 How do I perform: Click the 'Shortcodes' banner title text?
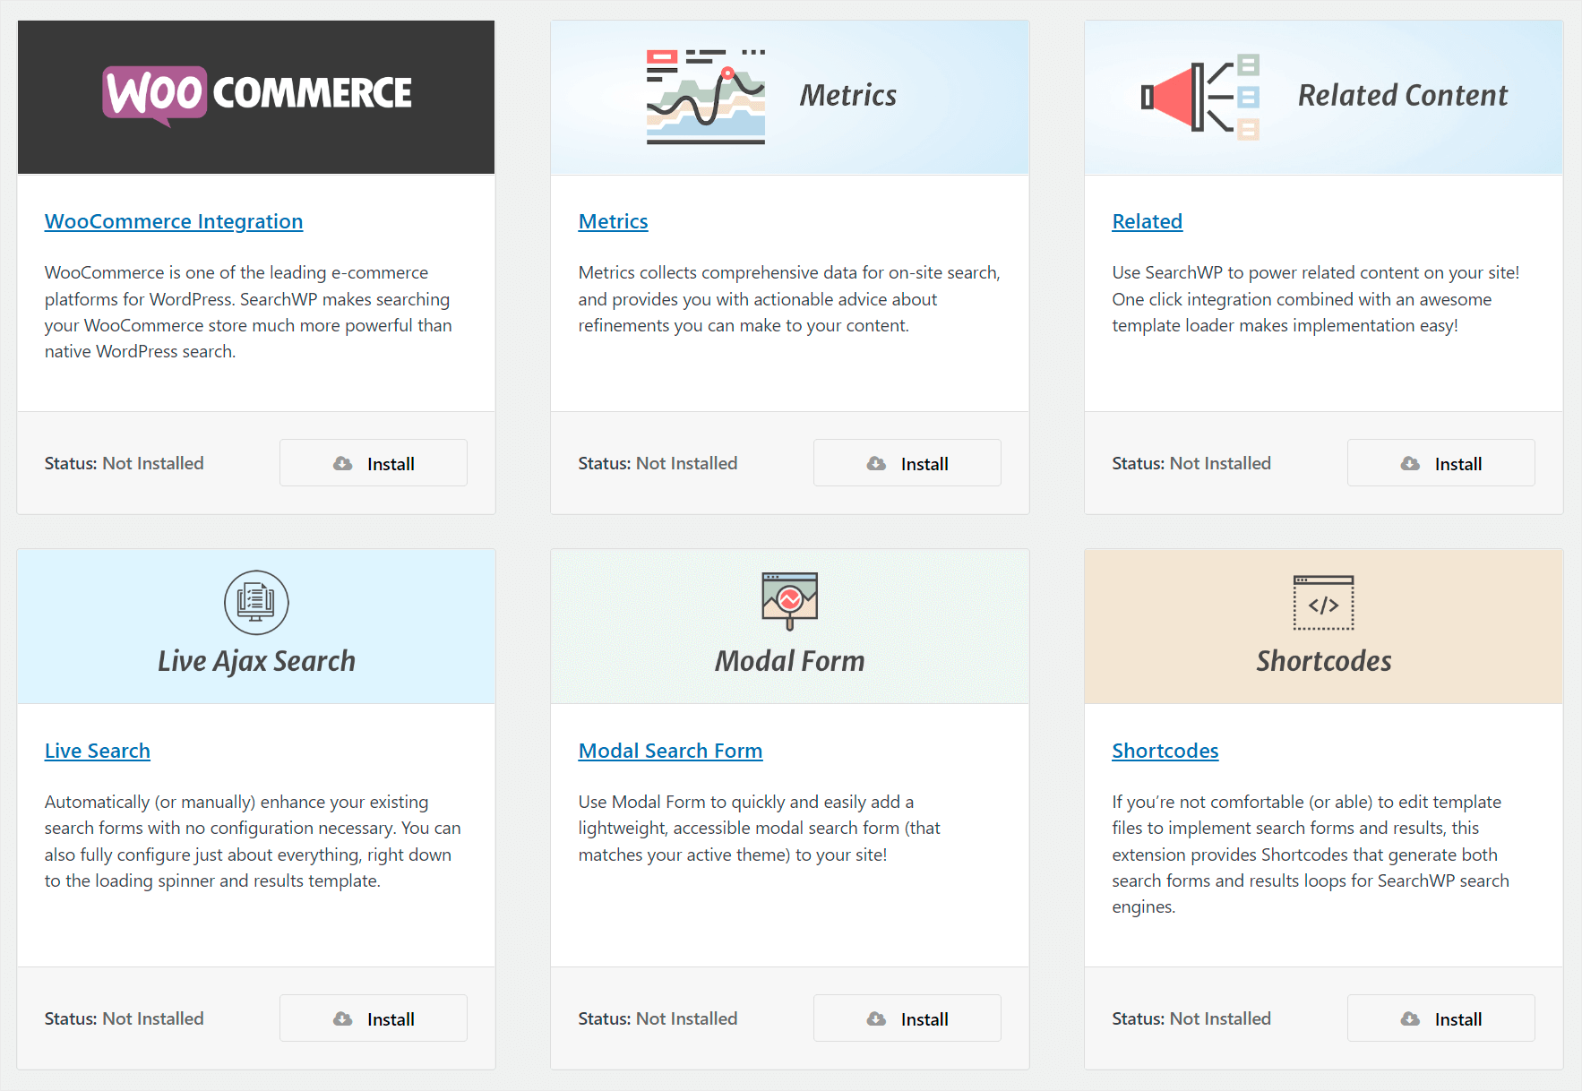[x=1323, y=661]
